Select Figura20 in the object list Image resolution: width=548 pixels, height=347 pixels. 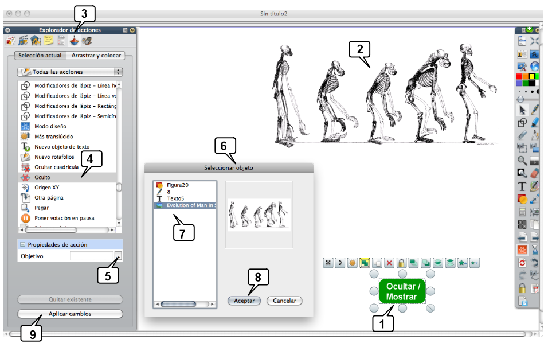pos(177,185)
